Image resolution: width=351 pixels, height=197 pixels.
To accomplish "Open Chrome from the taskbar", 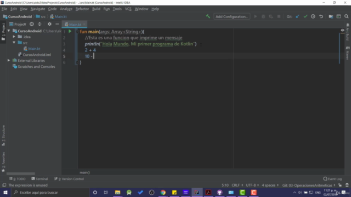I will pyautogui.click(x=163, y=192).
